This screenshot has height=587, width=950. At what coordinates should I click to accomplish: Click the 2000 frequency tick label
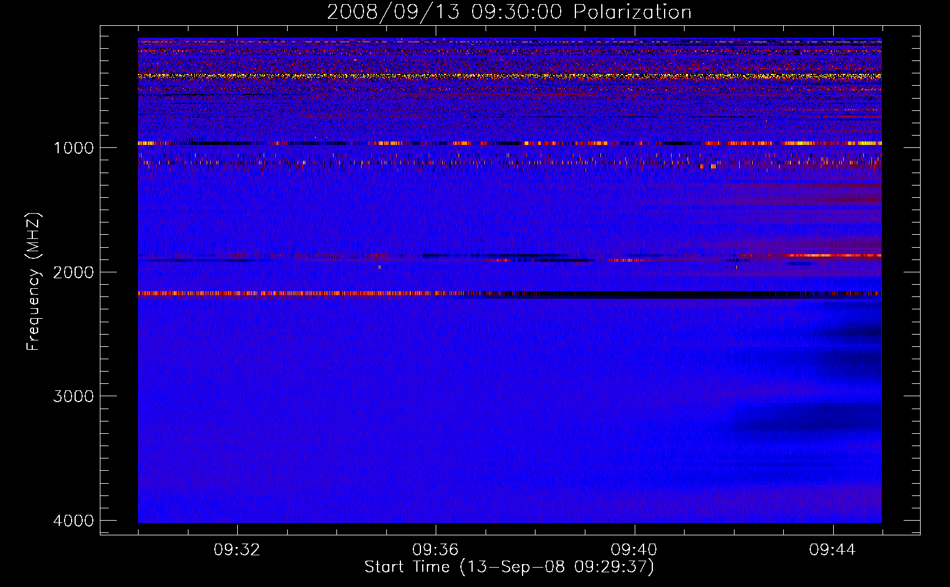tap(73, 272)
